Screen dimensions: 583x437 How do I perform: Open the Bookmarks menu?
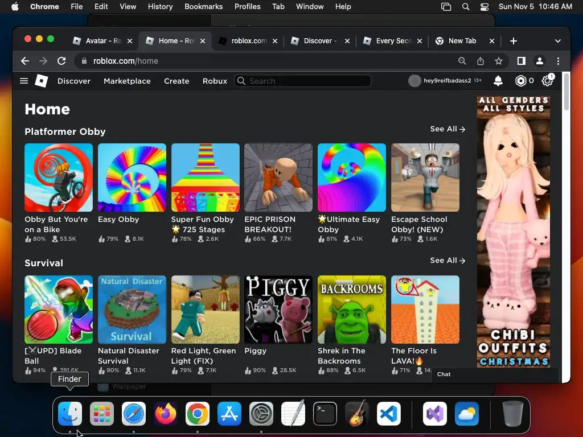tap(203, 7)
